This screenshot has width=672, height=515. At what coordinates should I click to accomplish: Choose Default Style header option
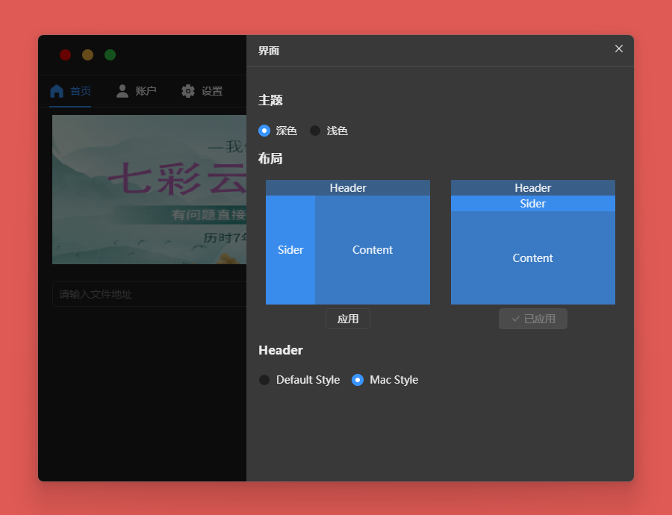click(x=264, y=380)
